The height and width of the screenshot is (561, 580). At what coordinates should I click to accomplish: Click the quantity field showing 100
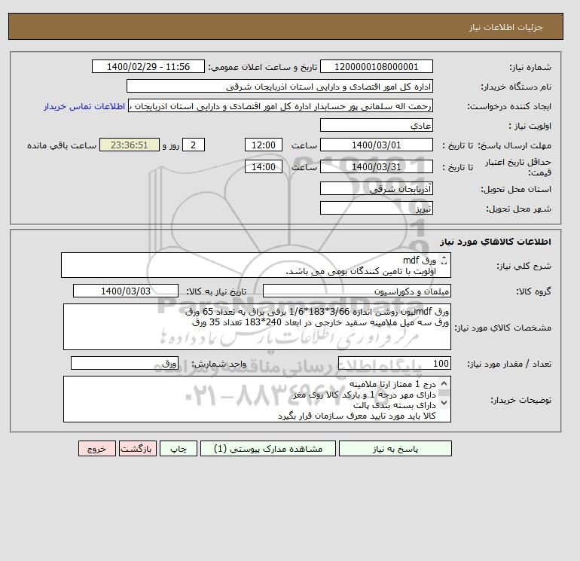pyautogui.click(x=394, y=363)
